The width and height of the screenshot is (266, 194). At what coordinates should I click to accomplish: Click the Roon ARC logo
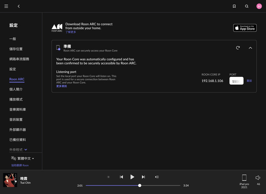point(57,28)
